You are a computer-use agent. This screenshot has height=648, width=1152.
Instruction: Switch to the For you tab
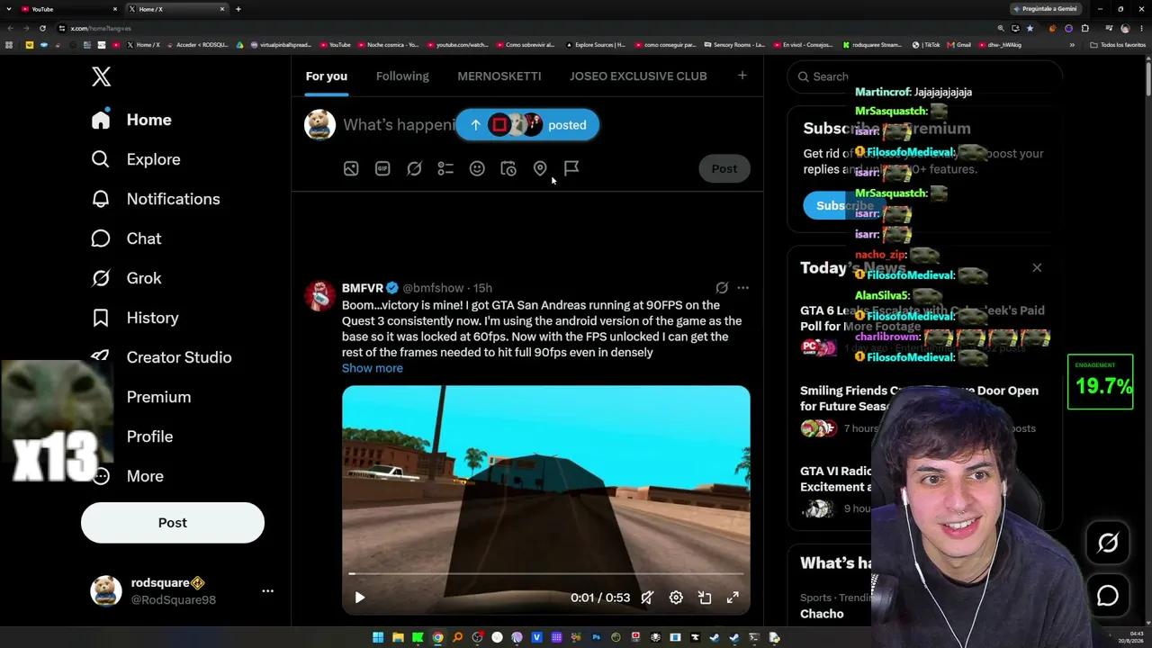coord(327,76)
